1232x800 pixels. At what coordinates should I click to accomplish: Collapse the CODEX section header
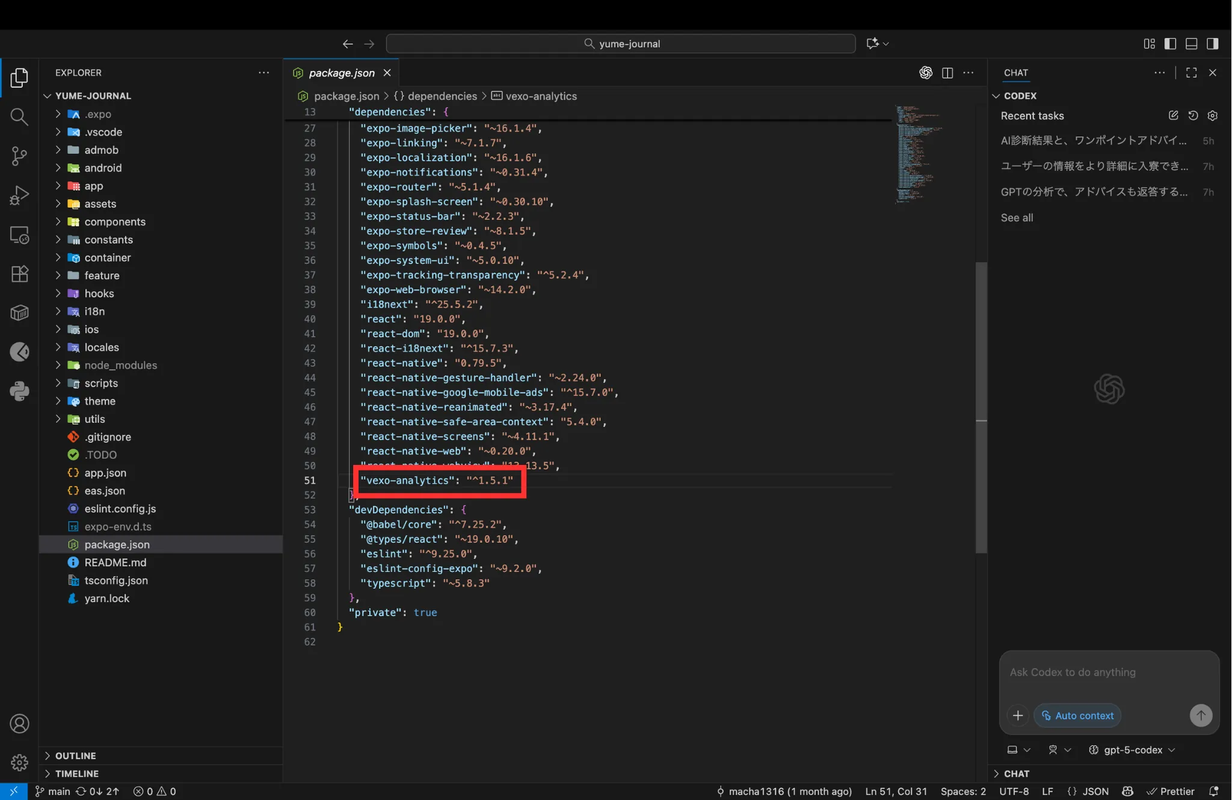997,95
